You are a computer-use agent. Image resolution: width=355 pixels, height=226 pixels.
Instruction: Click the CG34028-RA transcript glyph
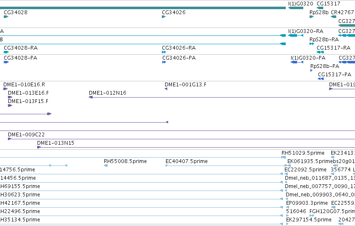[6, 52]
